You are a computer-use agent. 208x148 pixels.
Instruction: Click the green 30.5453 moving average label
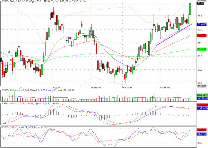pos(202,49)
